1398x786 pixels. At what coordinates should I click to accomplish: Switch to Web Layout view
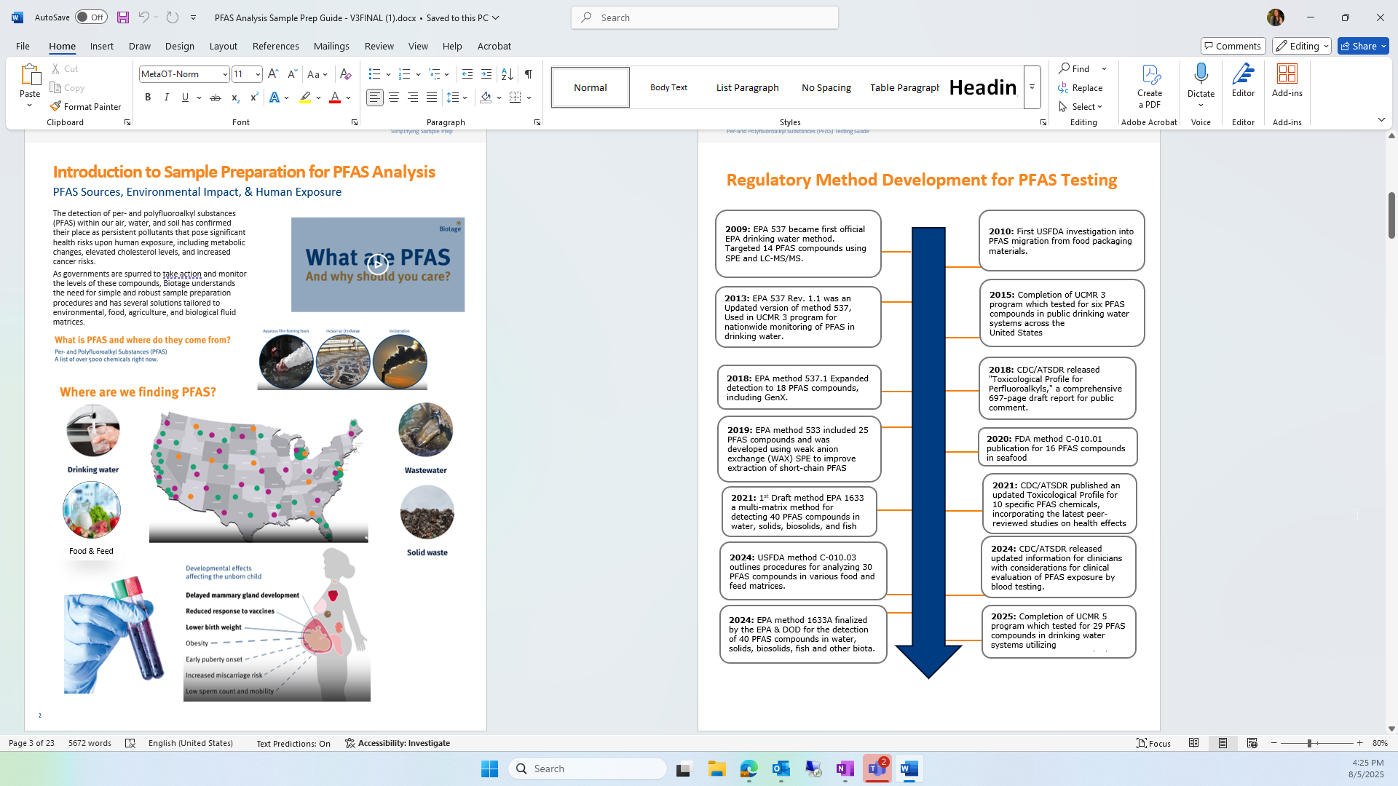tap(1252, 743)
